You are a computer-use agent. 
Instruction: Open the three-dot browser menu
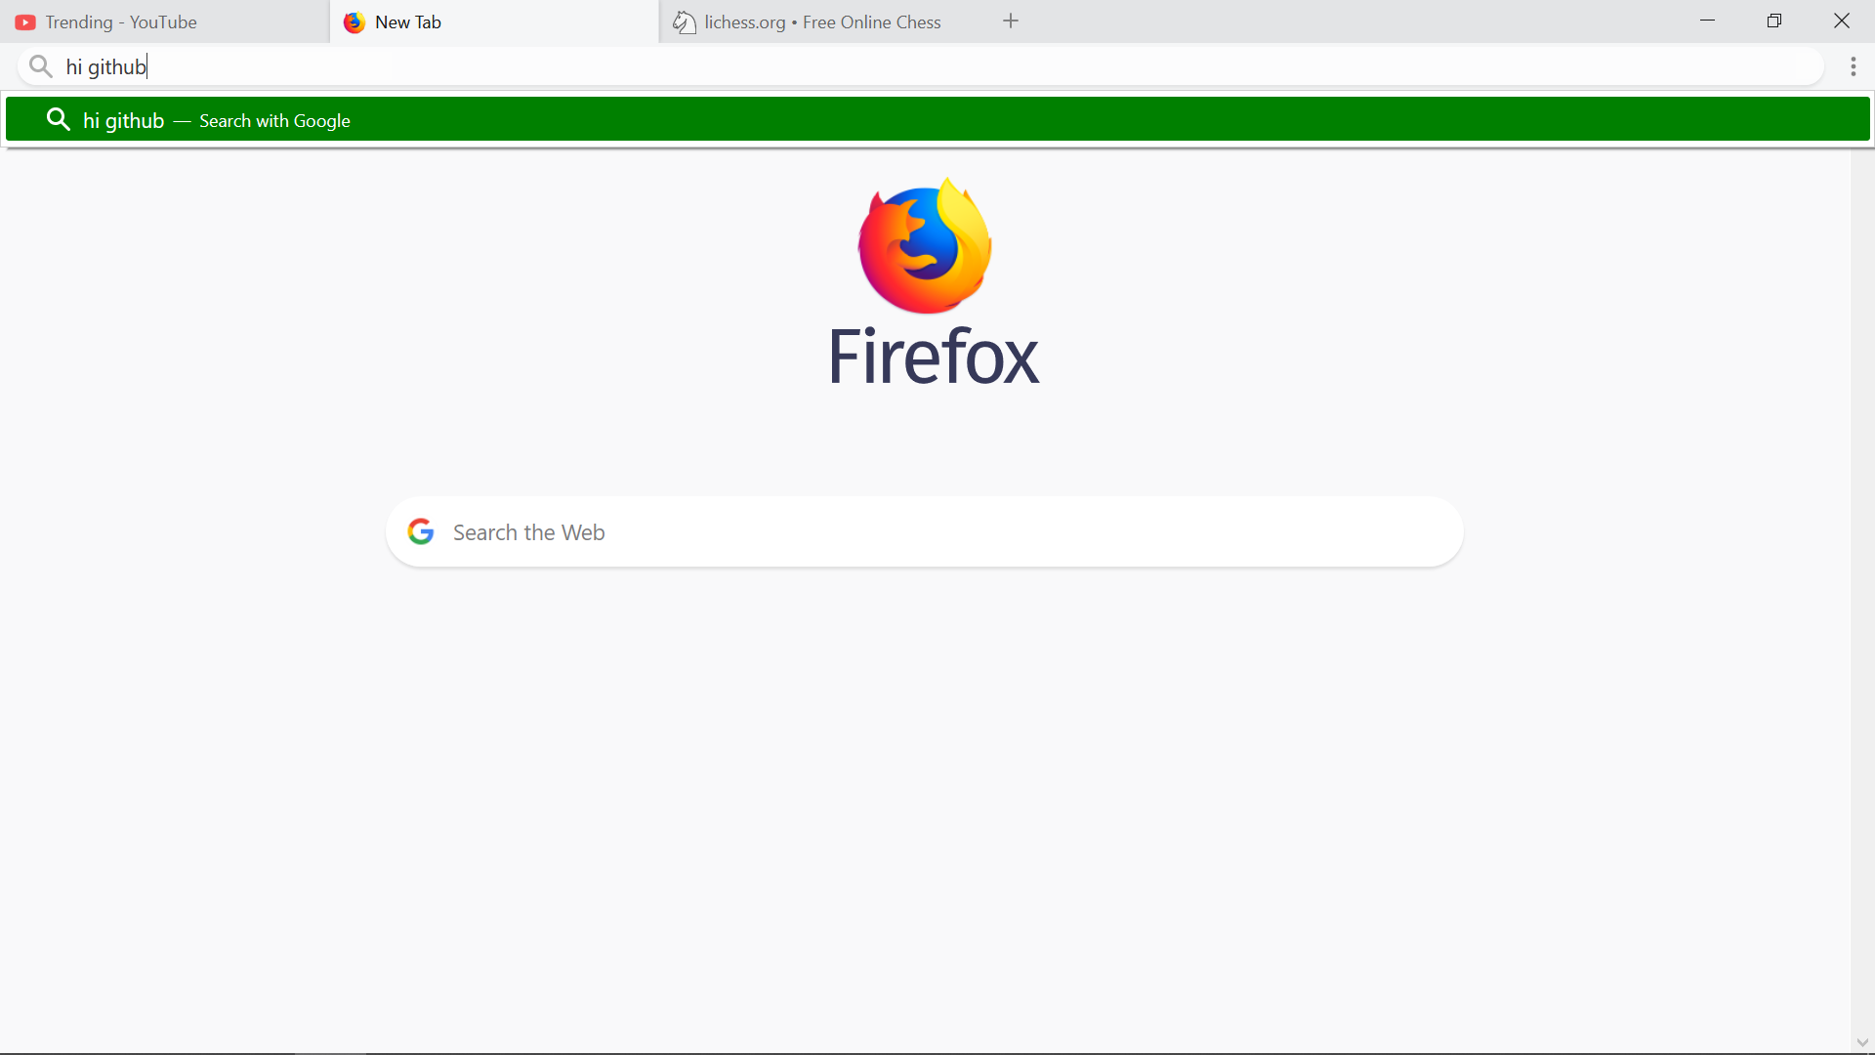tap(1853, 66)
